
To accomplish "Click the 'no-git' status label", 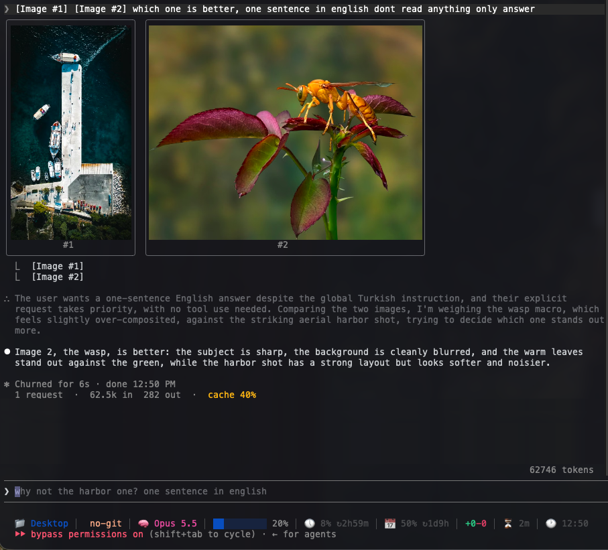I will 105,523.
